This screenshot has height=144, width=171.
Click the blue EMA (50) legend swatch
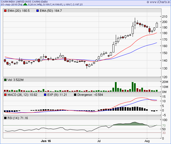[38, 11]
